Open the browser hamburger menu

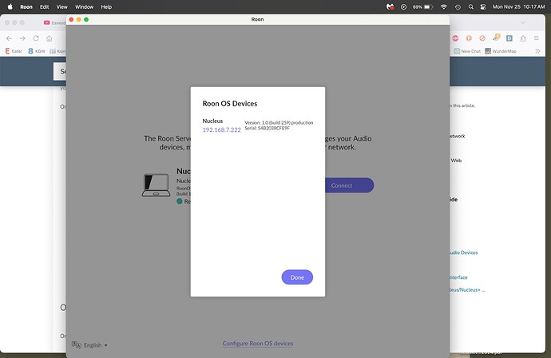(x=537, y=38)
